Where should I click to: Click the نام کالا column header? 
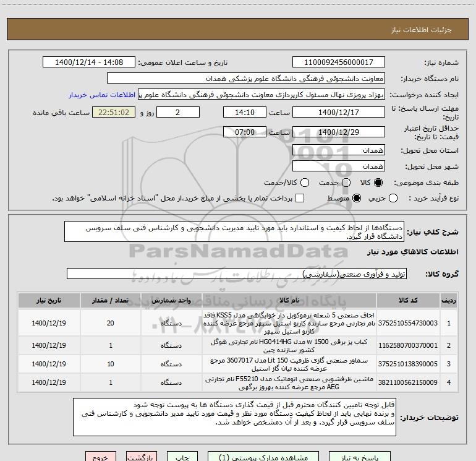pyautogui.click(x=289, y=300)
